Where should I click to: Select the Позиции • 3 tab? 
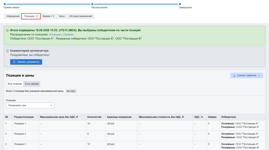(x=31, y=16)
